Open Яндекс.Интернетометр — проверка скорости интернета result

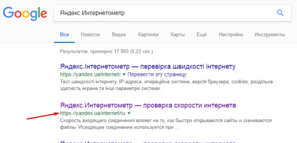coord(148,105)
